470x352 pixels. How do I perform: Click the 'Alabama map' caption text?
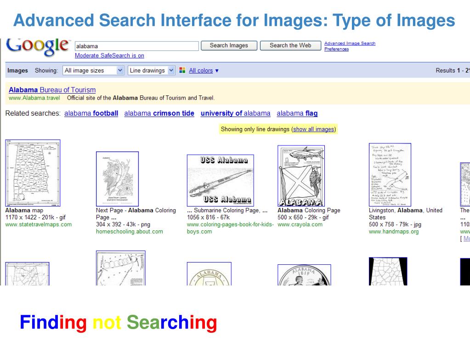coord(24,211)
